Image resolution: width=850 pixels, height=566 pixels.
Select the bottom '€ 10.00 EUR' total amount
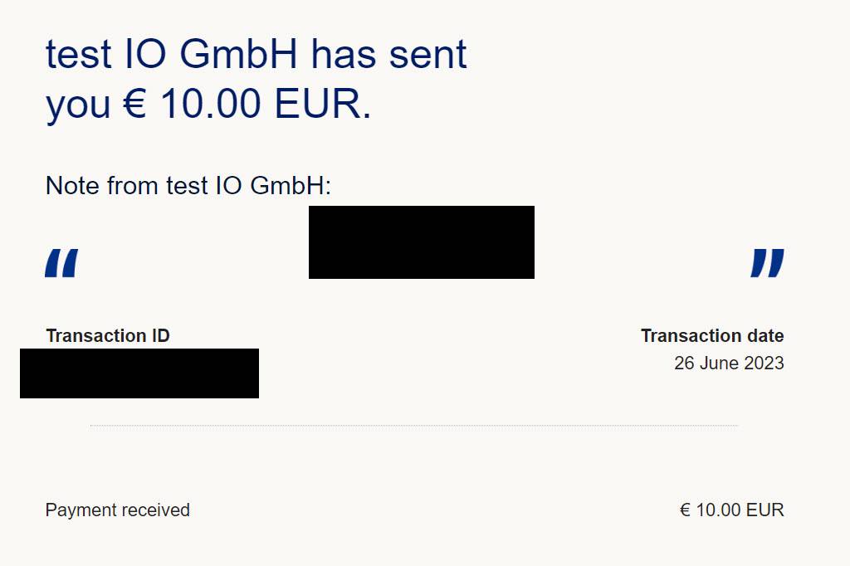click(732, 510)
